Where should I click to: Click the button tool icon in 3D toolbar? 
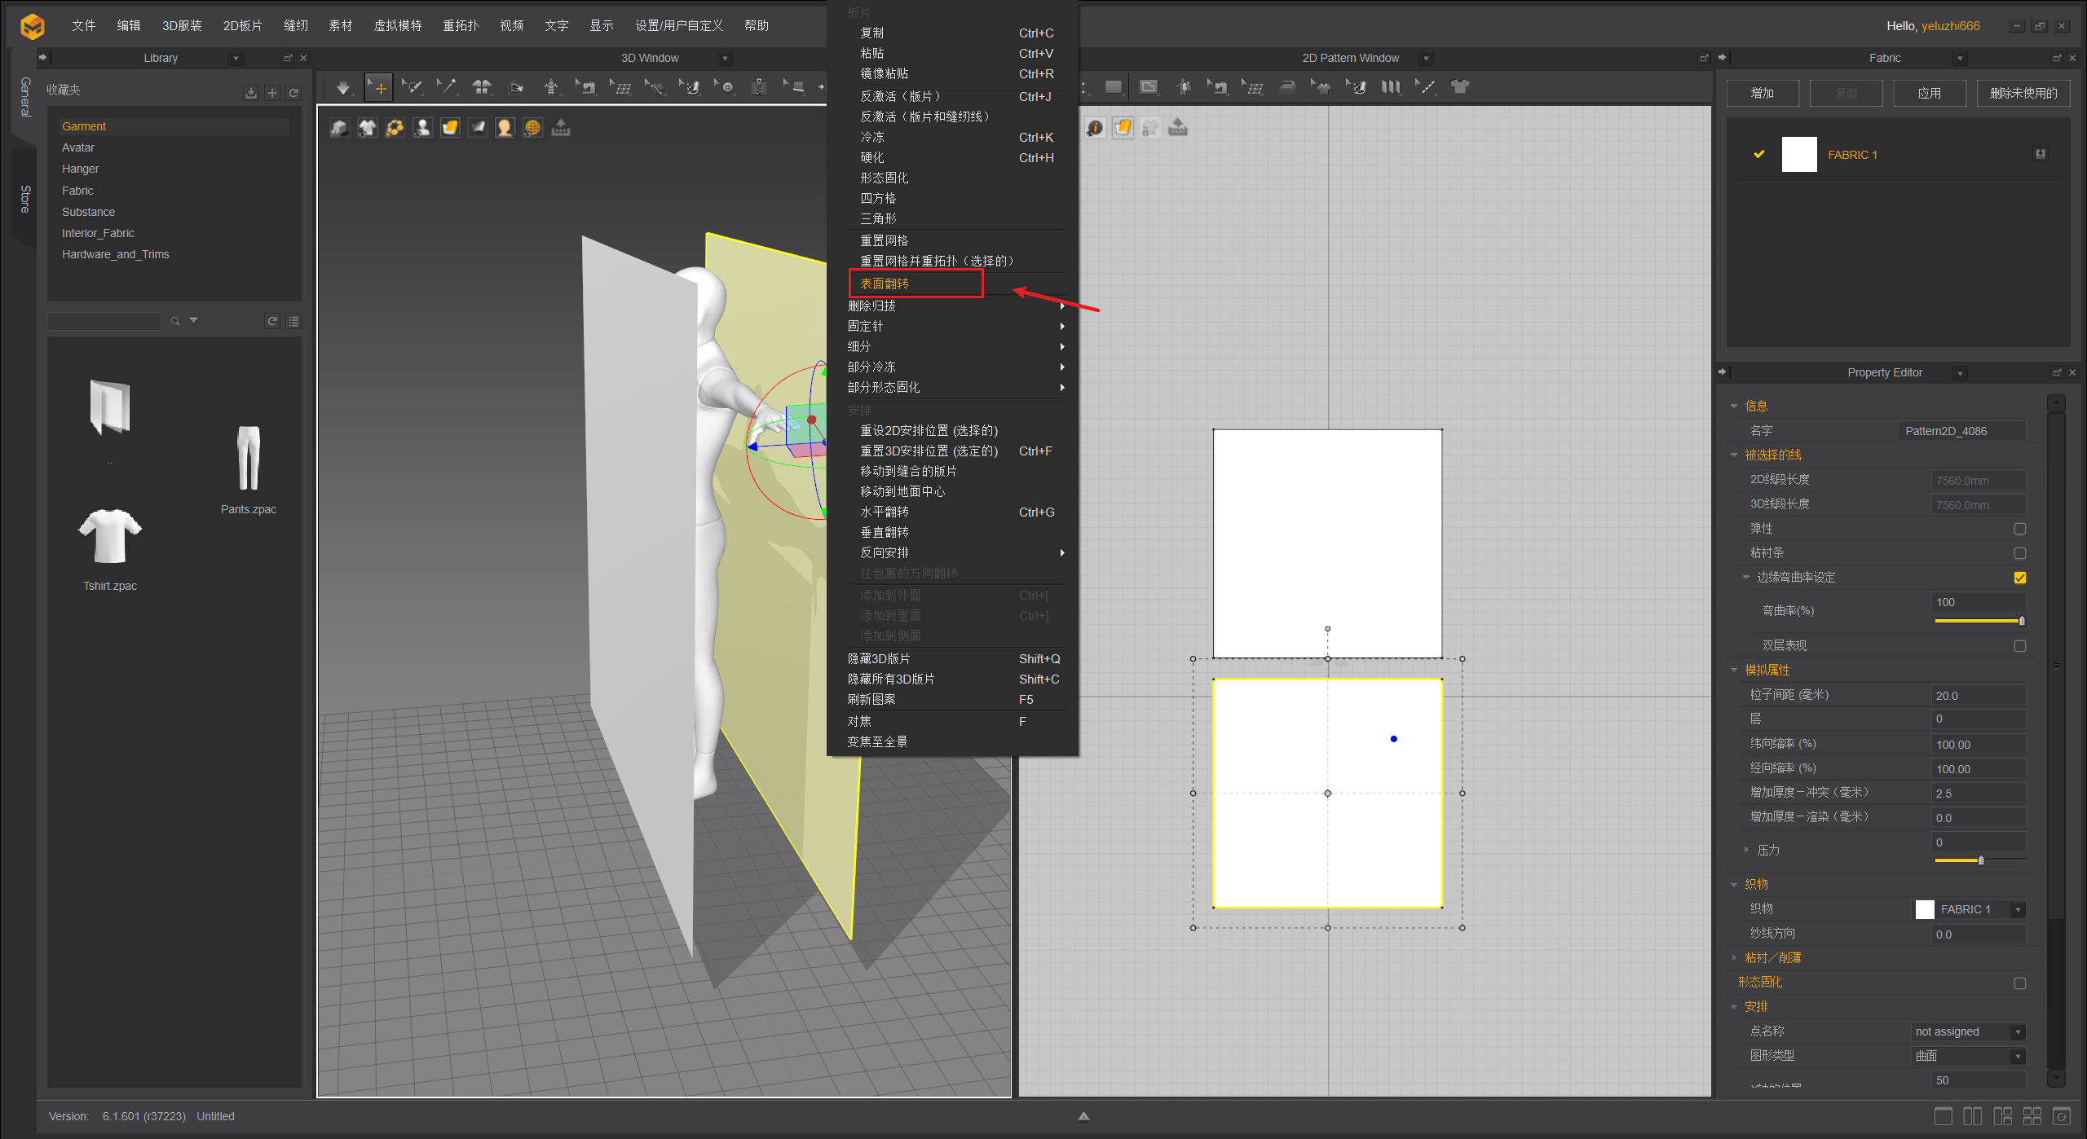point(726,87)
